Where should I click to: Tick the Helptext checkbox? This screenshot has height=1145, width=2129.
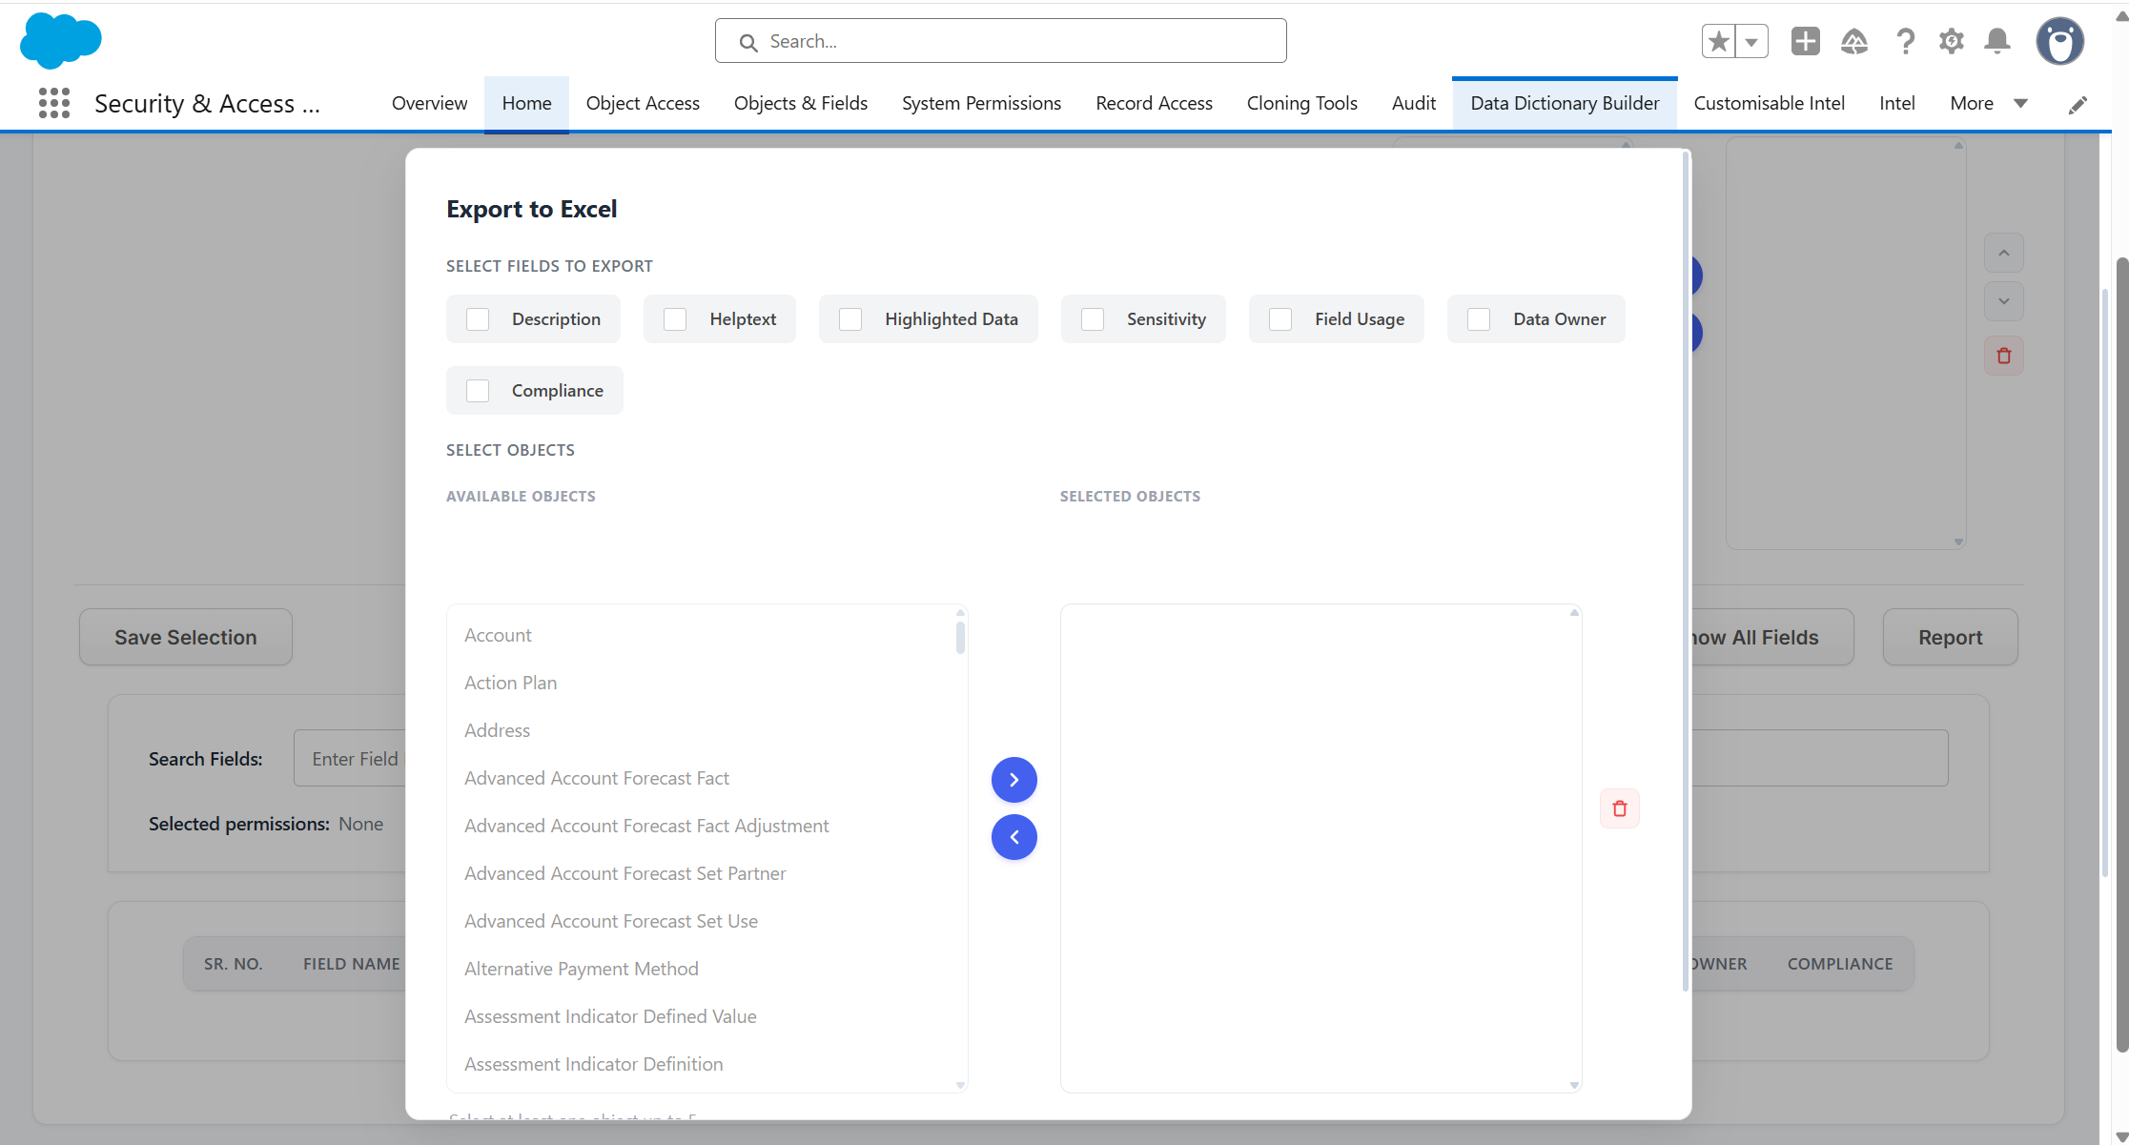click(675, 319)
